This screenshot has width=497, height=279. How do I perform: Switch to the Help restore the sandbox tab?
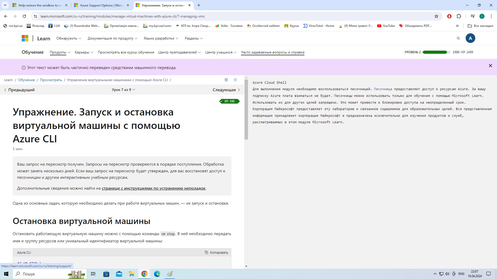pyautogui.click(x=40, y=5)
